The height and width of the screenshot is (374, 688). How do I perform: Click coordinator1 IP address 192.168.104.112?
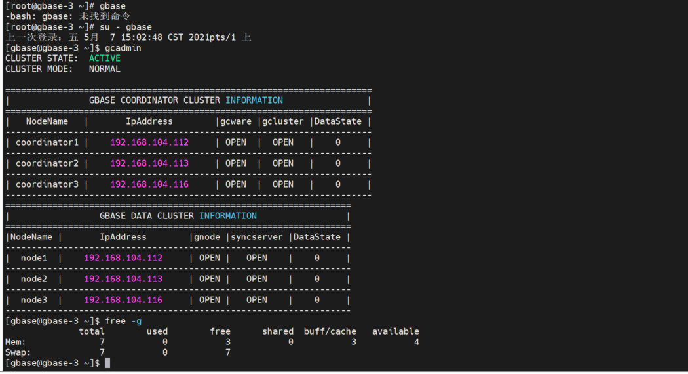pyautogui.click(x=149, y=142)
